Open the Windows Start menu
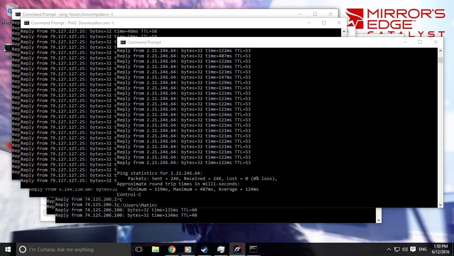454x256 pixels. [8, 249]
